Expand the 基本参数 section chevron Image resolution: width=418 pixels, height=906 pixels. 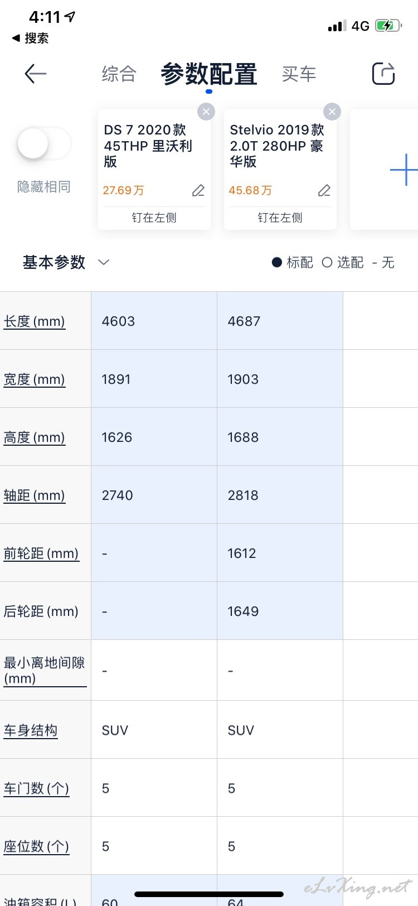pos(104,262)
